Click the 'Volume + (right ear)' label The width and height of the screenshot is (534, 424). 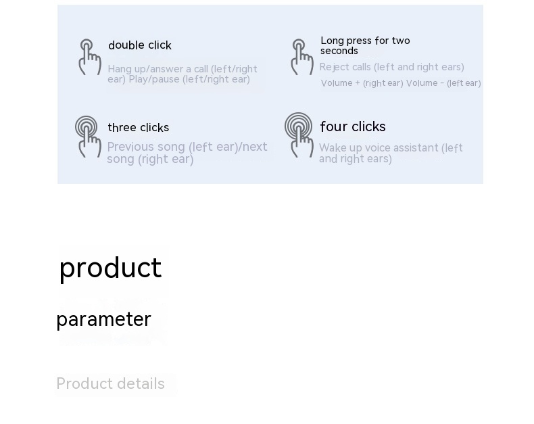pos(362,83)
